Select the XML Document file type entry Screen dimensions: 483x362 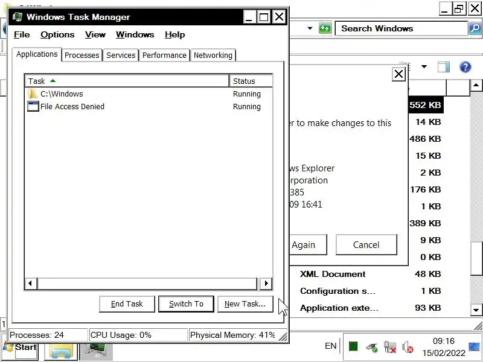click(x=333, y=274)
